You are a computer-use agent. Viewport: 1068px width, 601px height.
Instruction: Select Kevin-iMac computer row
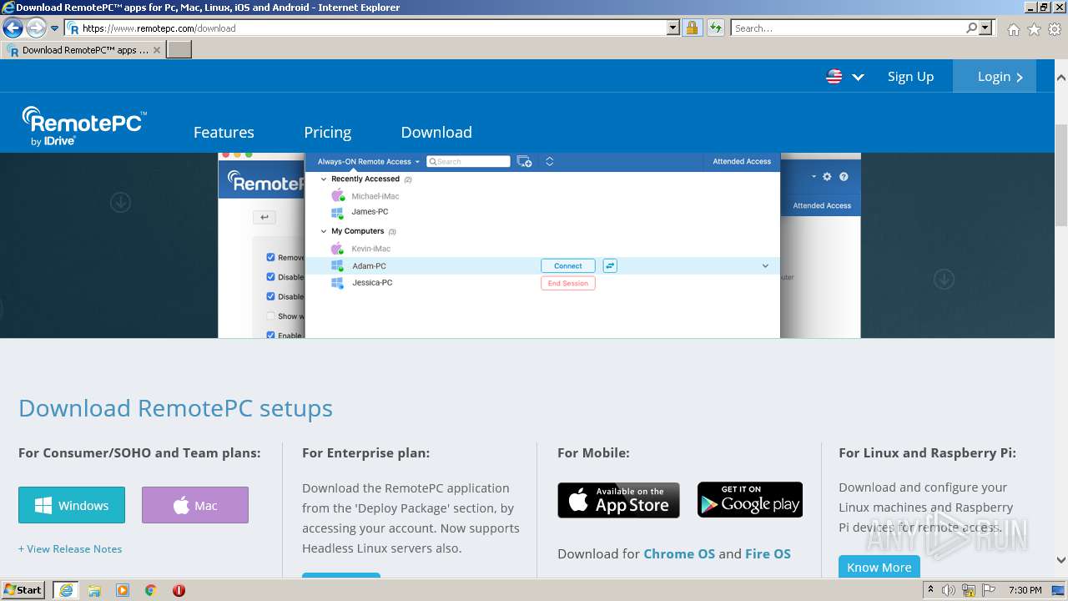click(x=542, y=249)
